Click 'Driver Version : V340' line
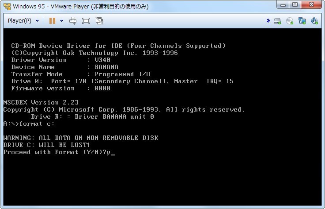The width and height of the screenshot is (325, 209). pyautogui.click(x=61, y=60)
